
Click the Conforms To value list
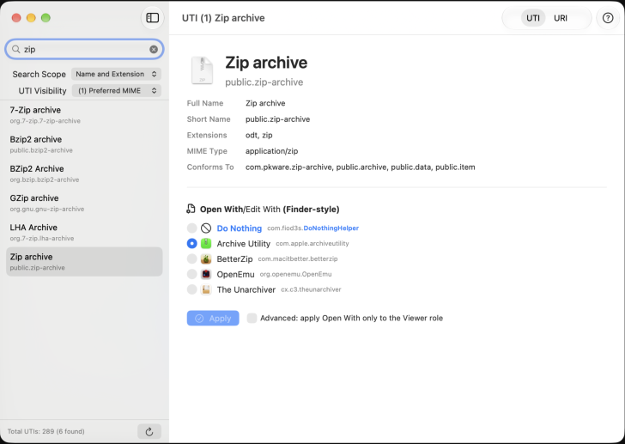(x=361, y=167)
